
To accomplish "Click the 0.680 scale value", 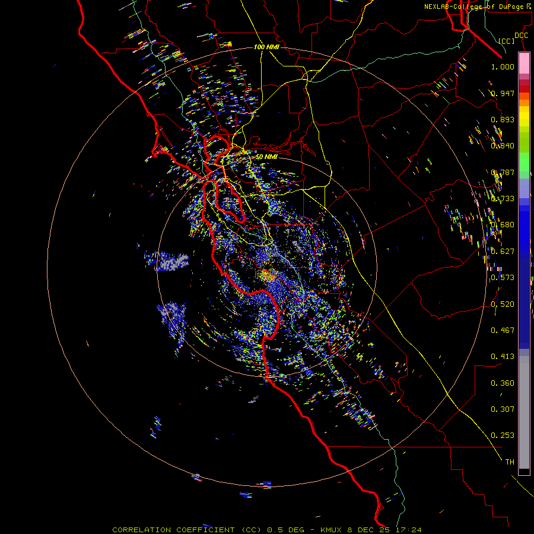I will point(503,225).
